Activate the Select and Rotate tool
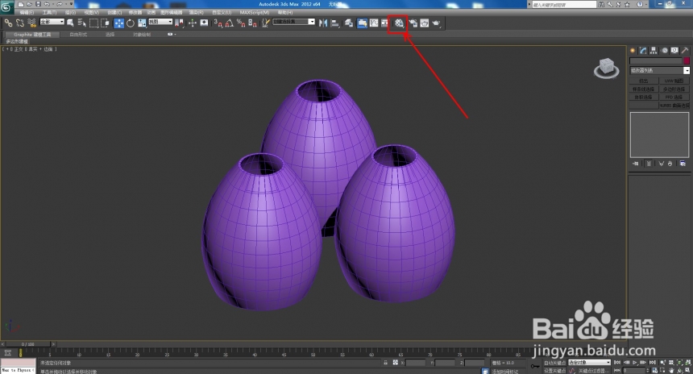 (131, 23)
